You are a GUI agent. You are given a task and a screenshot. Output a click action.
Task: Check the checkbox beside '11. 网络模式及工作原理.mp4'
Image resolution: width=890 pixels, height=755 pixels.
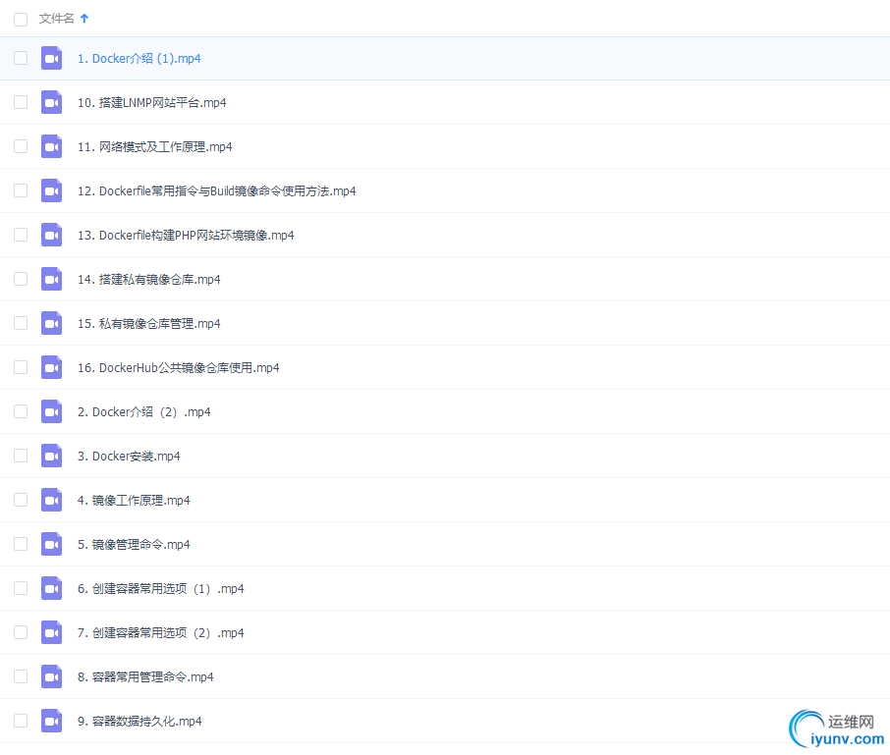point(20,146)
